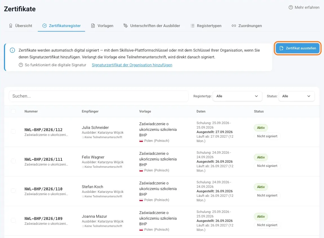
Task: Click the Vorlage column header
Action: (x=145, y=111)
